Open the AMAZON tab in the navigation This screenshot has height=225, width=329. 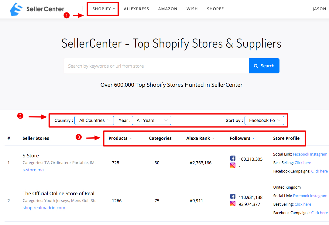(167, 9)
